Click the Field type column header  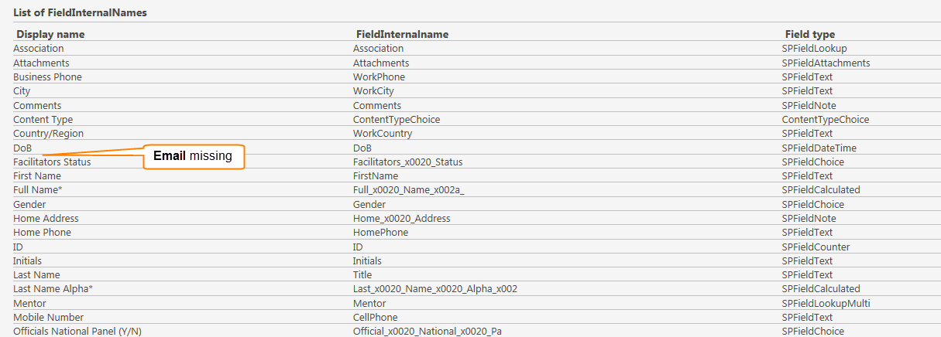coord(809,34)
